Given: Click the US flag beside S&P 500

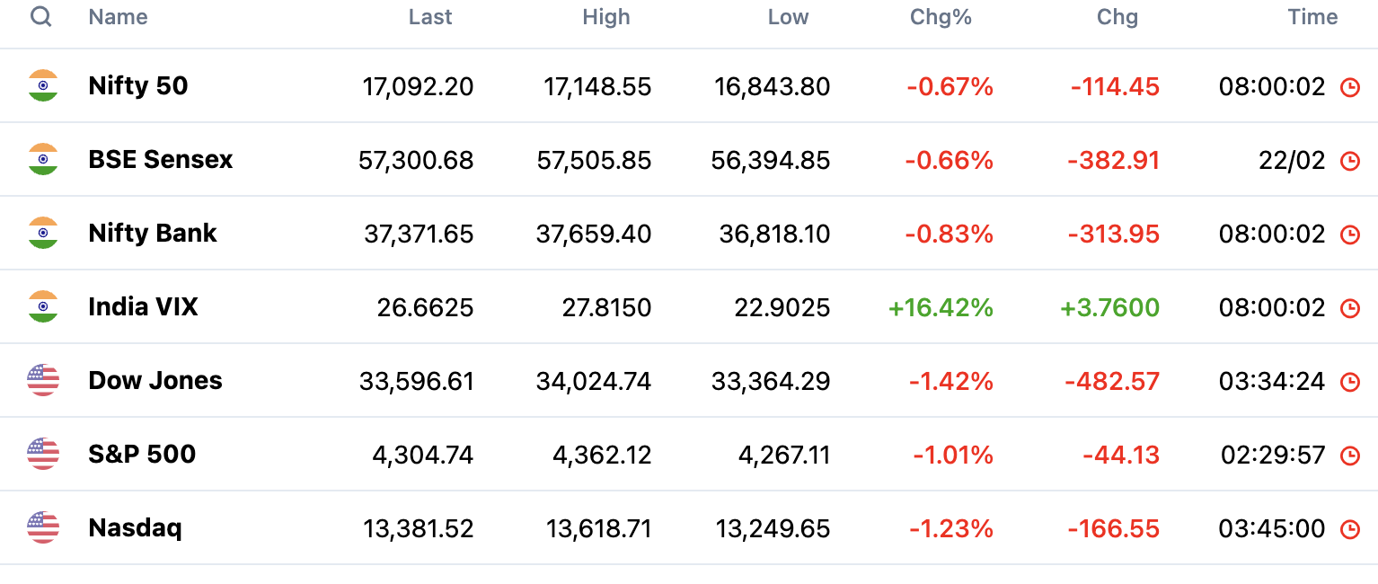Looking at the screenshot, I should [x=43, y=455].
